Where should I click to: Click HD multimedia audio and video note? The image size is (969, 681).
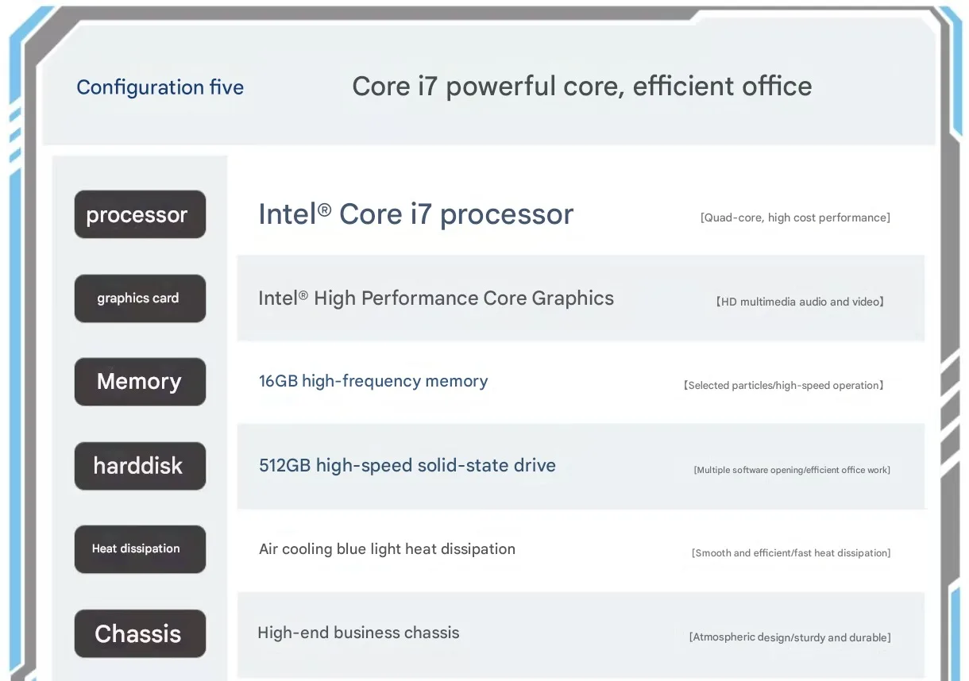(799, 302)
